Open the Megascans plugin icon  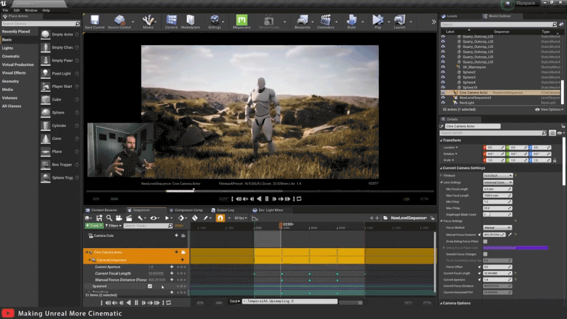coord(241,21)
